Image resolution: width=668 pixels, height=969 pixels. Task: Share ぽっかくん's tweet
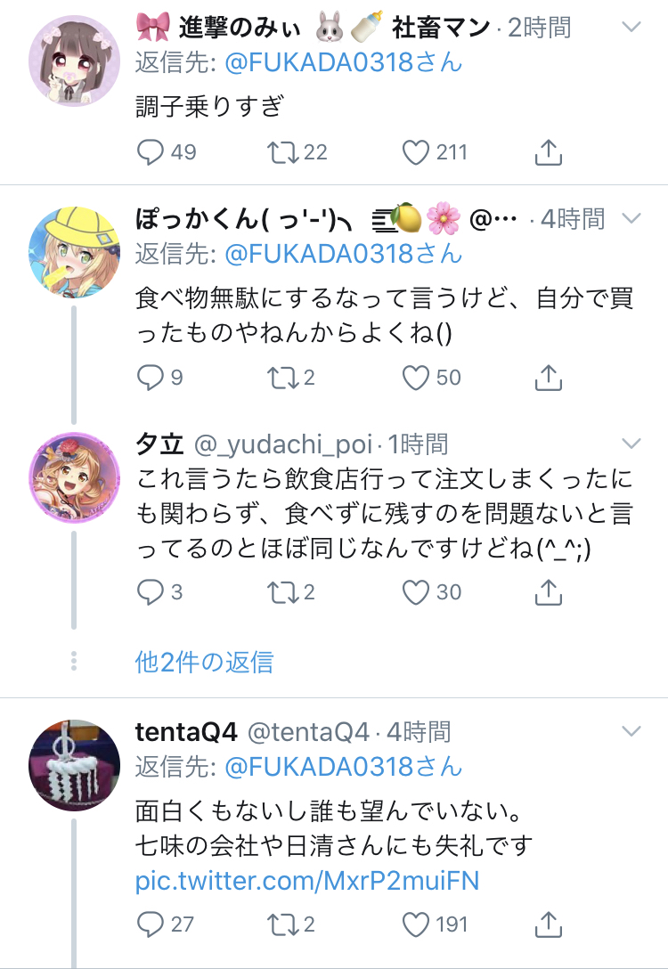(549, 378)
